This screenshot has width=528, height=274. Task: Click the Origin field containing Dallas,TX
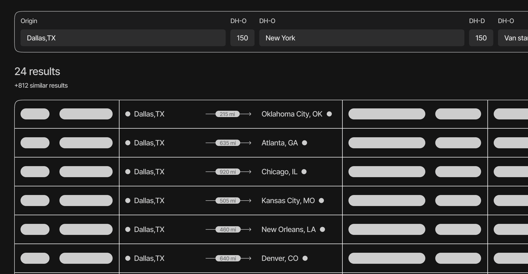pyautogui.click(x=123, y=38)
